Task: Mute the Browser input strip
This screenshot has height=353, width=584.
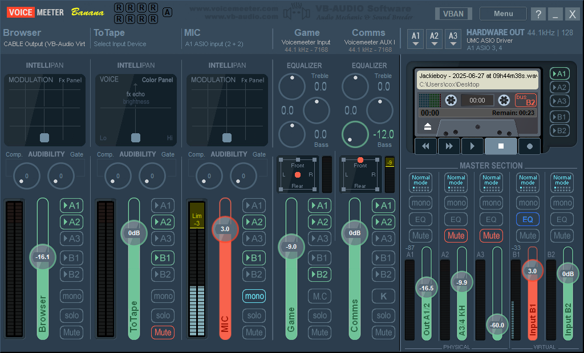Action: pyautogui.click(x=71, y=332)
